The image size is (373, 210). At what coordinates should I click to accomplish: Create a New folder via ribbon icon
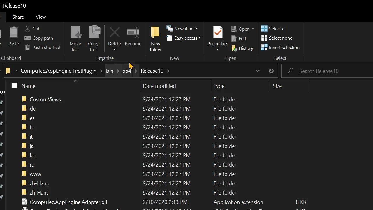[x=156, y=33]
